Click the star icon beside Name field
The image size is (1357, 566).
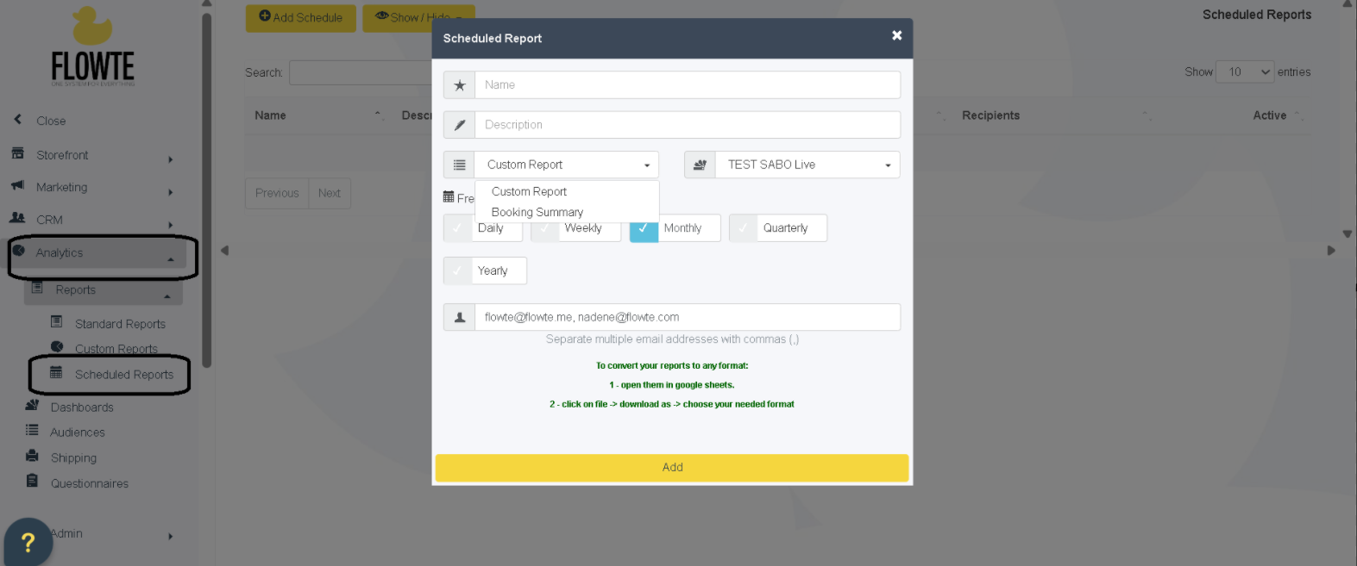[459, 85]
